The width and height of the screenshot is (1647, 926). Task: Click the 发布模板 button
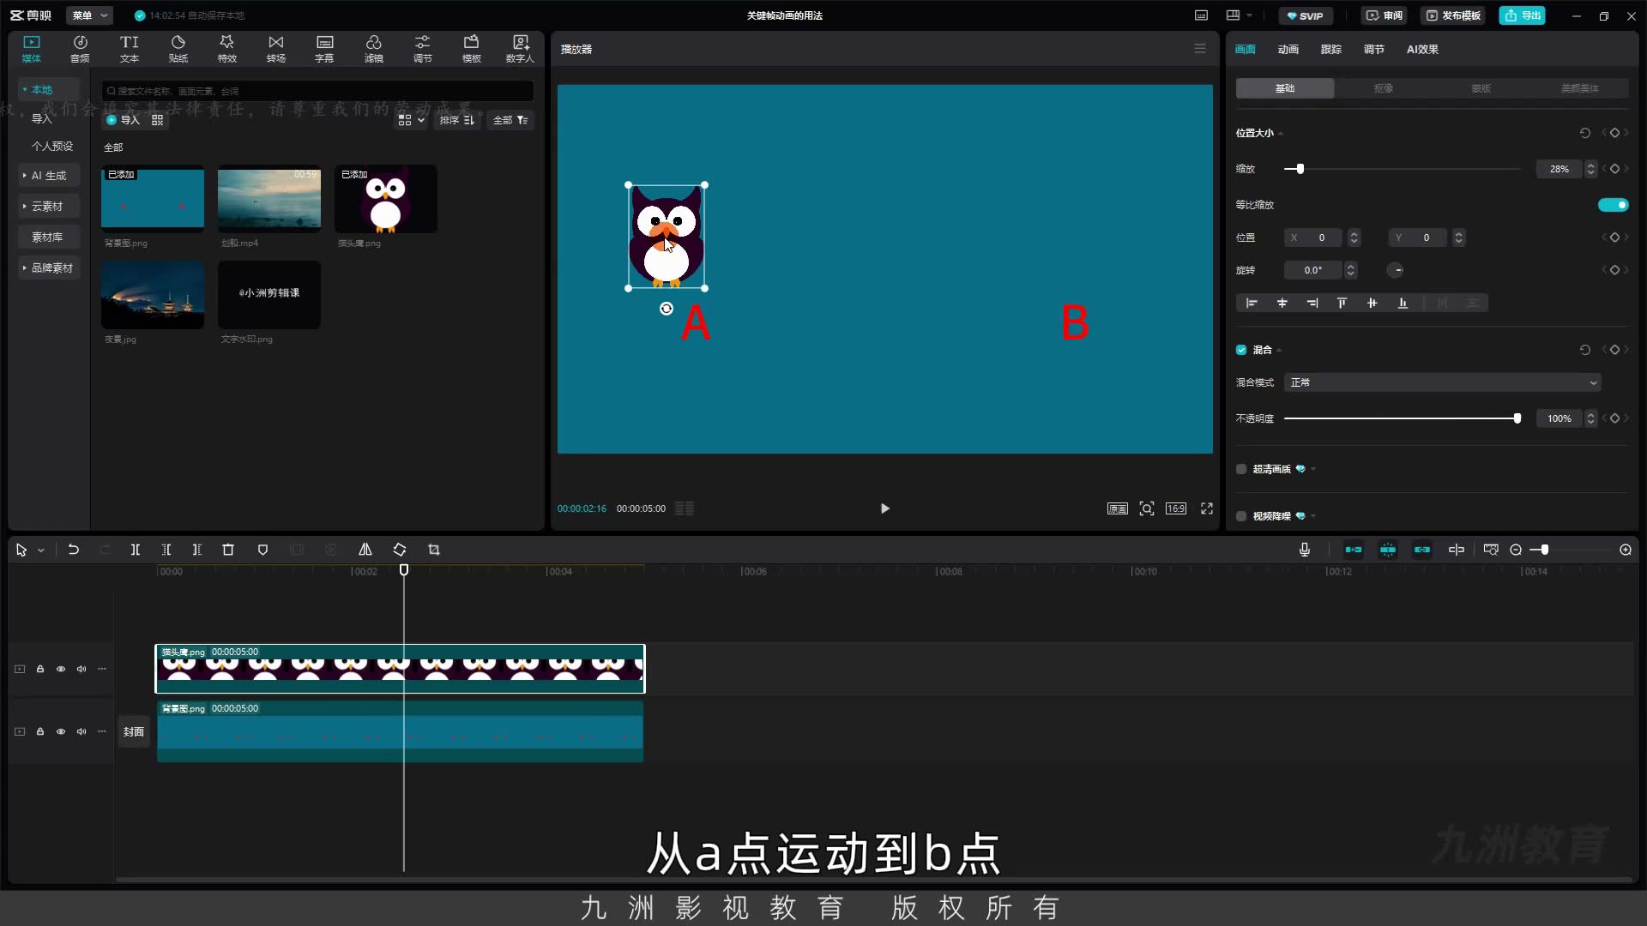pyautogui.click(x=1453, y=15)
